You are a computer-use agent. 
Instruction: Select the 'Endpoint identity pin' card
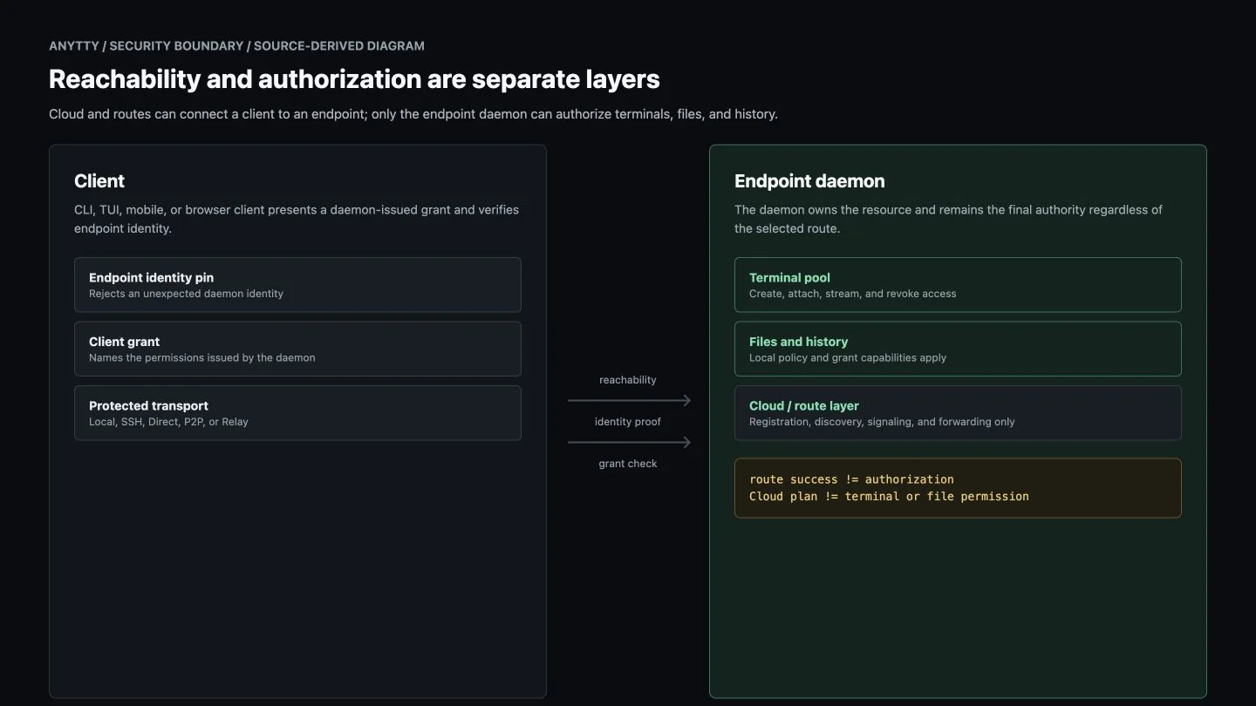coord(297,285)
